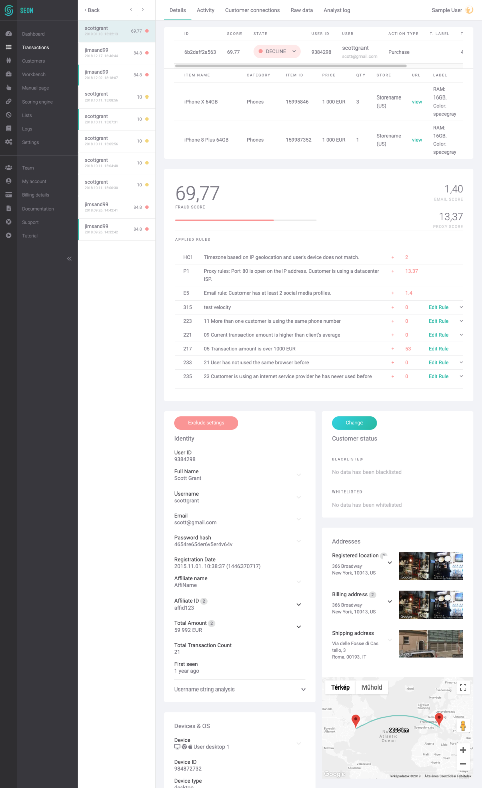The height and width of the screenshot is (788, 482).
Task: Click the Transactions list icon
Action: click(9, 47)
